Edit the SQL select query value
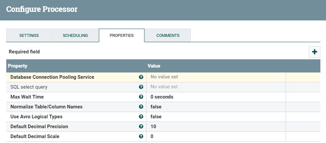Screen dimensions: 326x143 click(x=216, y=87)
